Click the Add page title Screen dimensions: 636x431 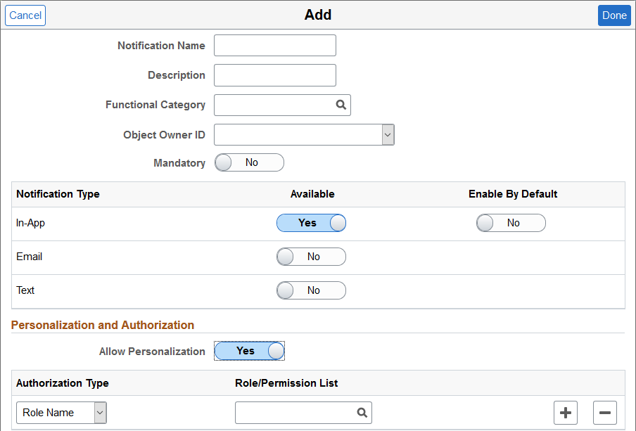[318, 15]
